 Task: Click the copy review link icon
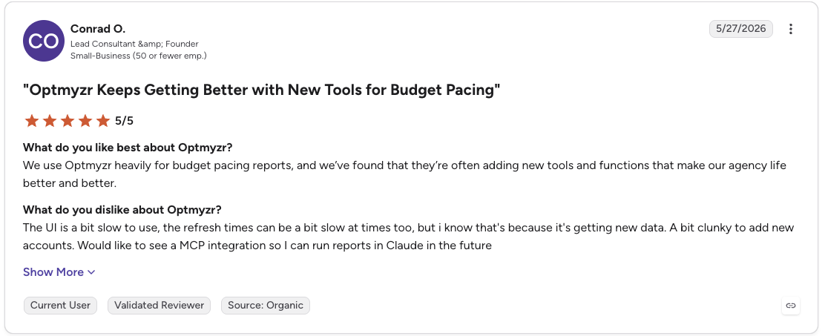point(790,305)
